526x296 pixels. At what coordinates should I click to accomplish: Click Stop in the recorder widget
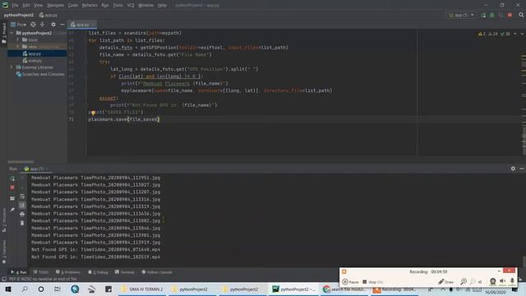[372, 282]
